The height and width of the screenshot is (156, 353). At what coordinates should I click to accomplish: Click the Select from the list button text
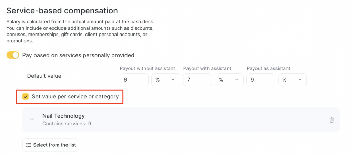[54, 145]
